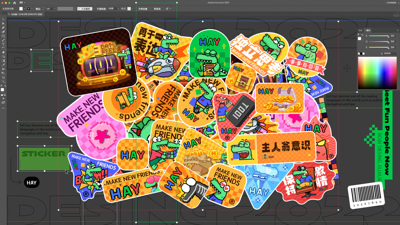The width and height of the screenshot is (400, 225).
Task: Select the Pen tool
Action: tap(3, 27)
